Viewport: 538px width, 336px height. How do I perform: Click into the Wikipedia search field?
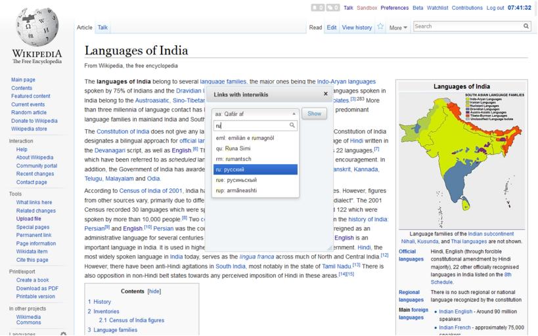pyautogui.click(x=466, y=26)
